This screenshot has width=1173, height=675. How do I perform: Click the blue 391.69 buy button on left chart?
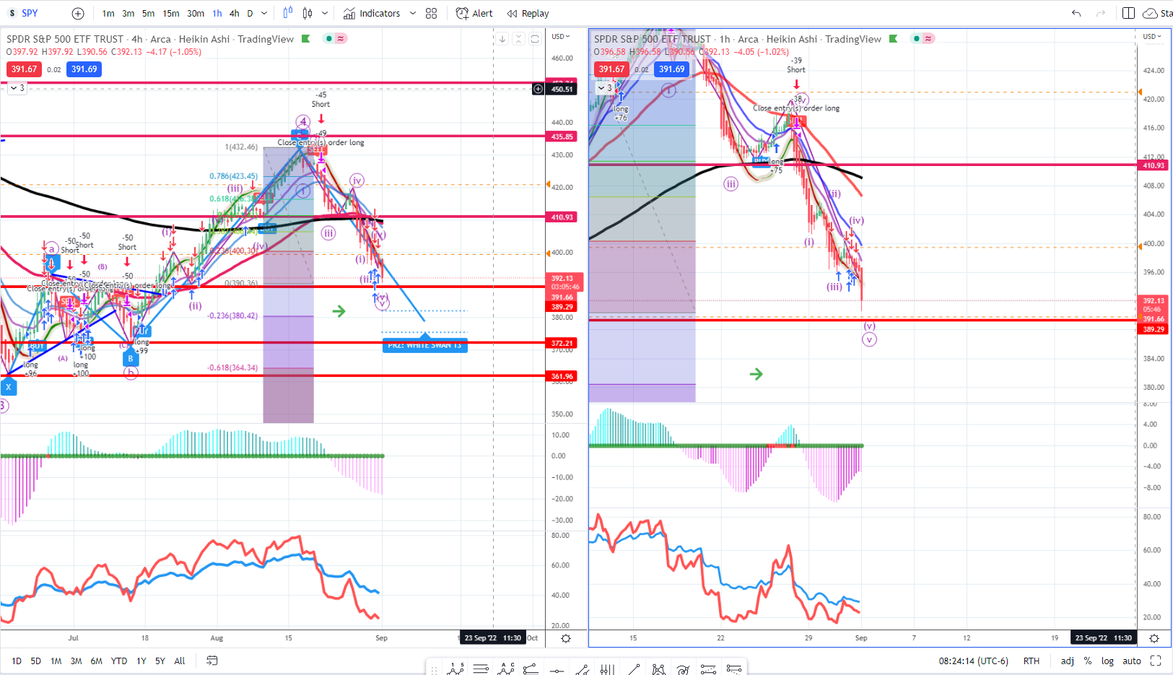(84, 69)
